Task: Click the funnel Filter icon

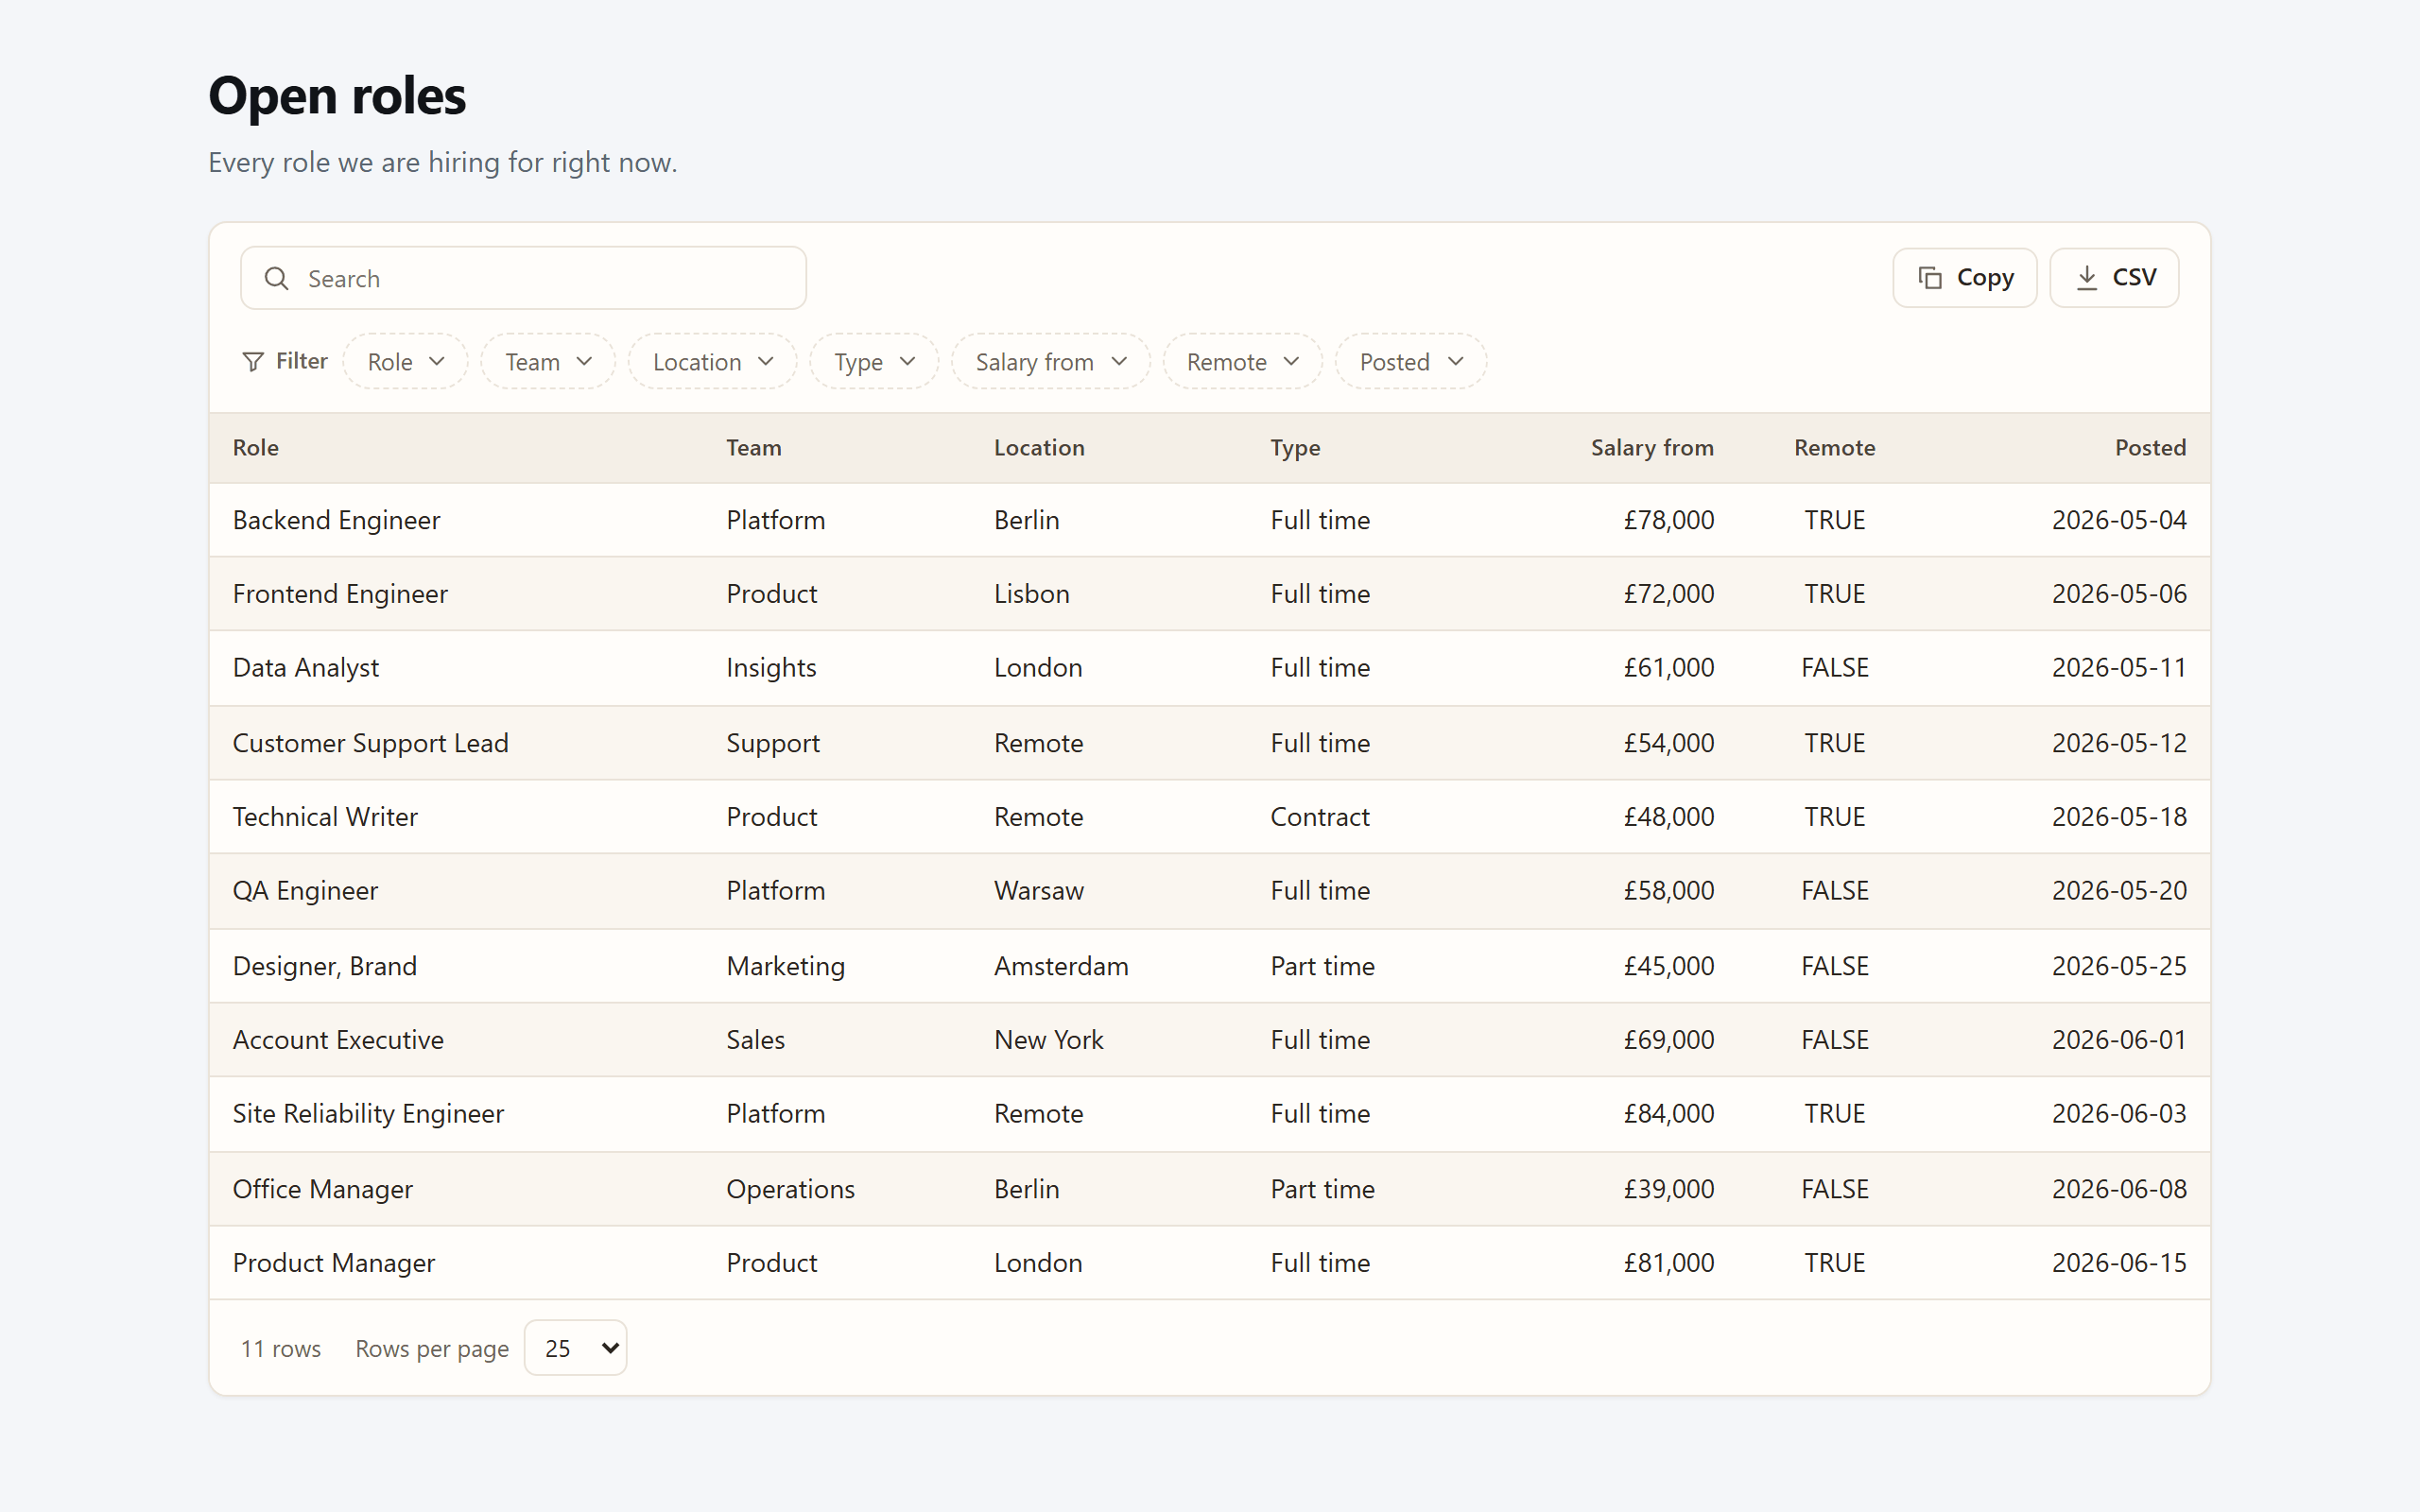Action: 253,362
